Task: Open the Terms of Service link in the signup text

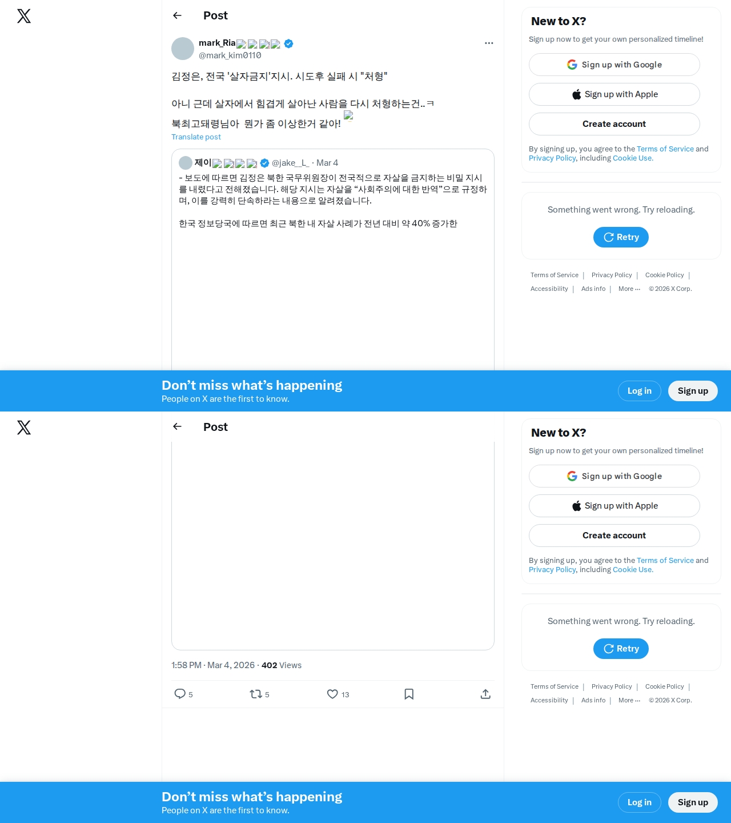Action: coord(665,149)
